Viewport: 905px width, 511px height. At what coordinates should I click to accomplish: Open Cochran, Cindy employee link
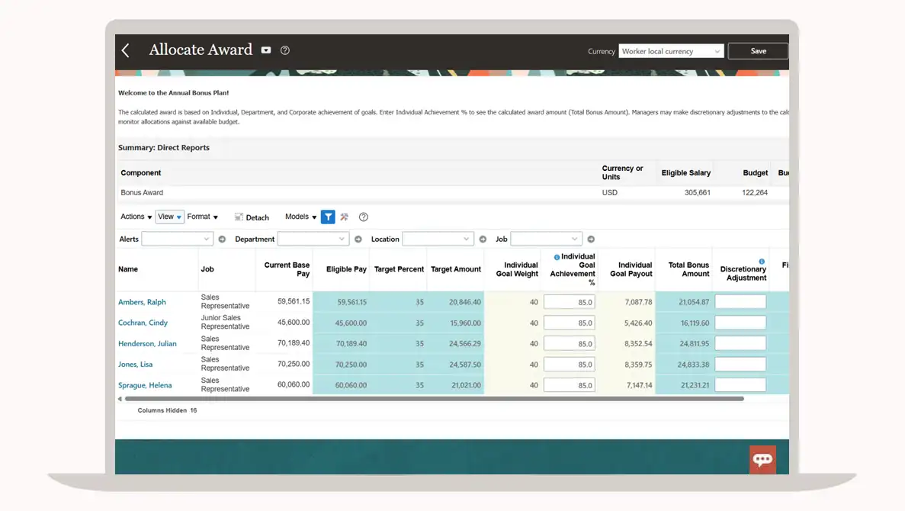point(143,323)
